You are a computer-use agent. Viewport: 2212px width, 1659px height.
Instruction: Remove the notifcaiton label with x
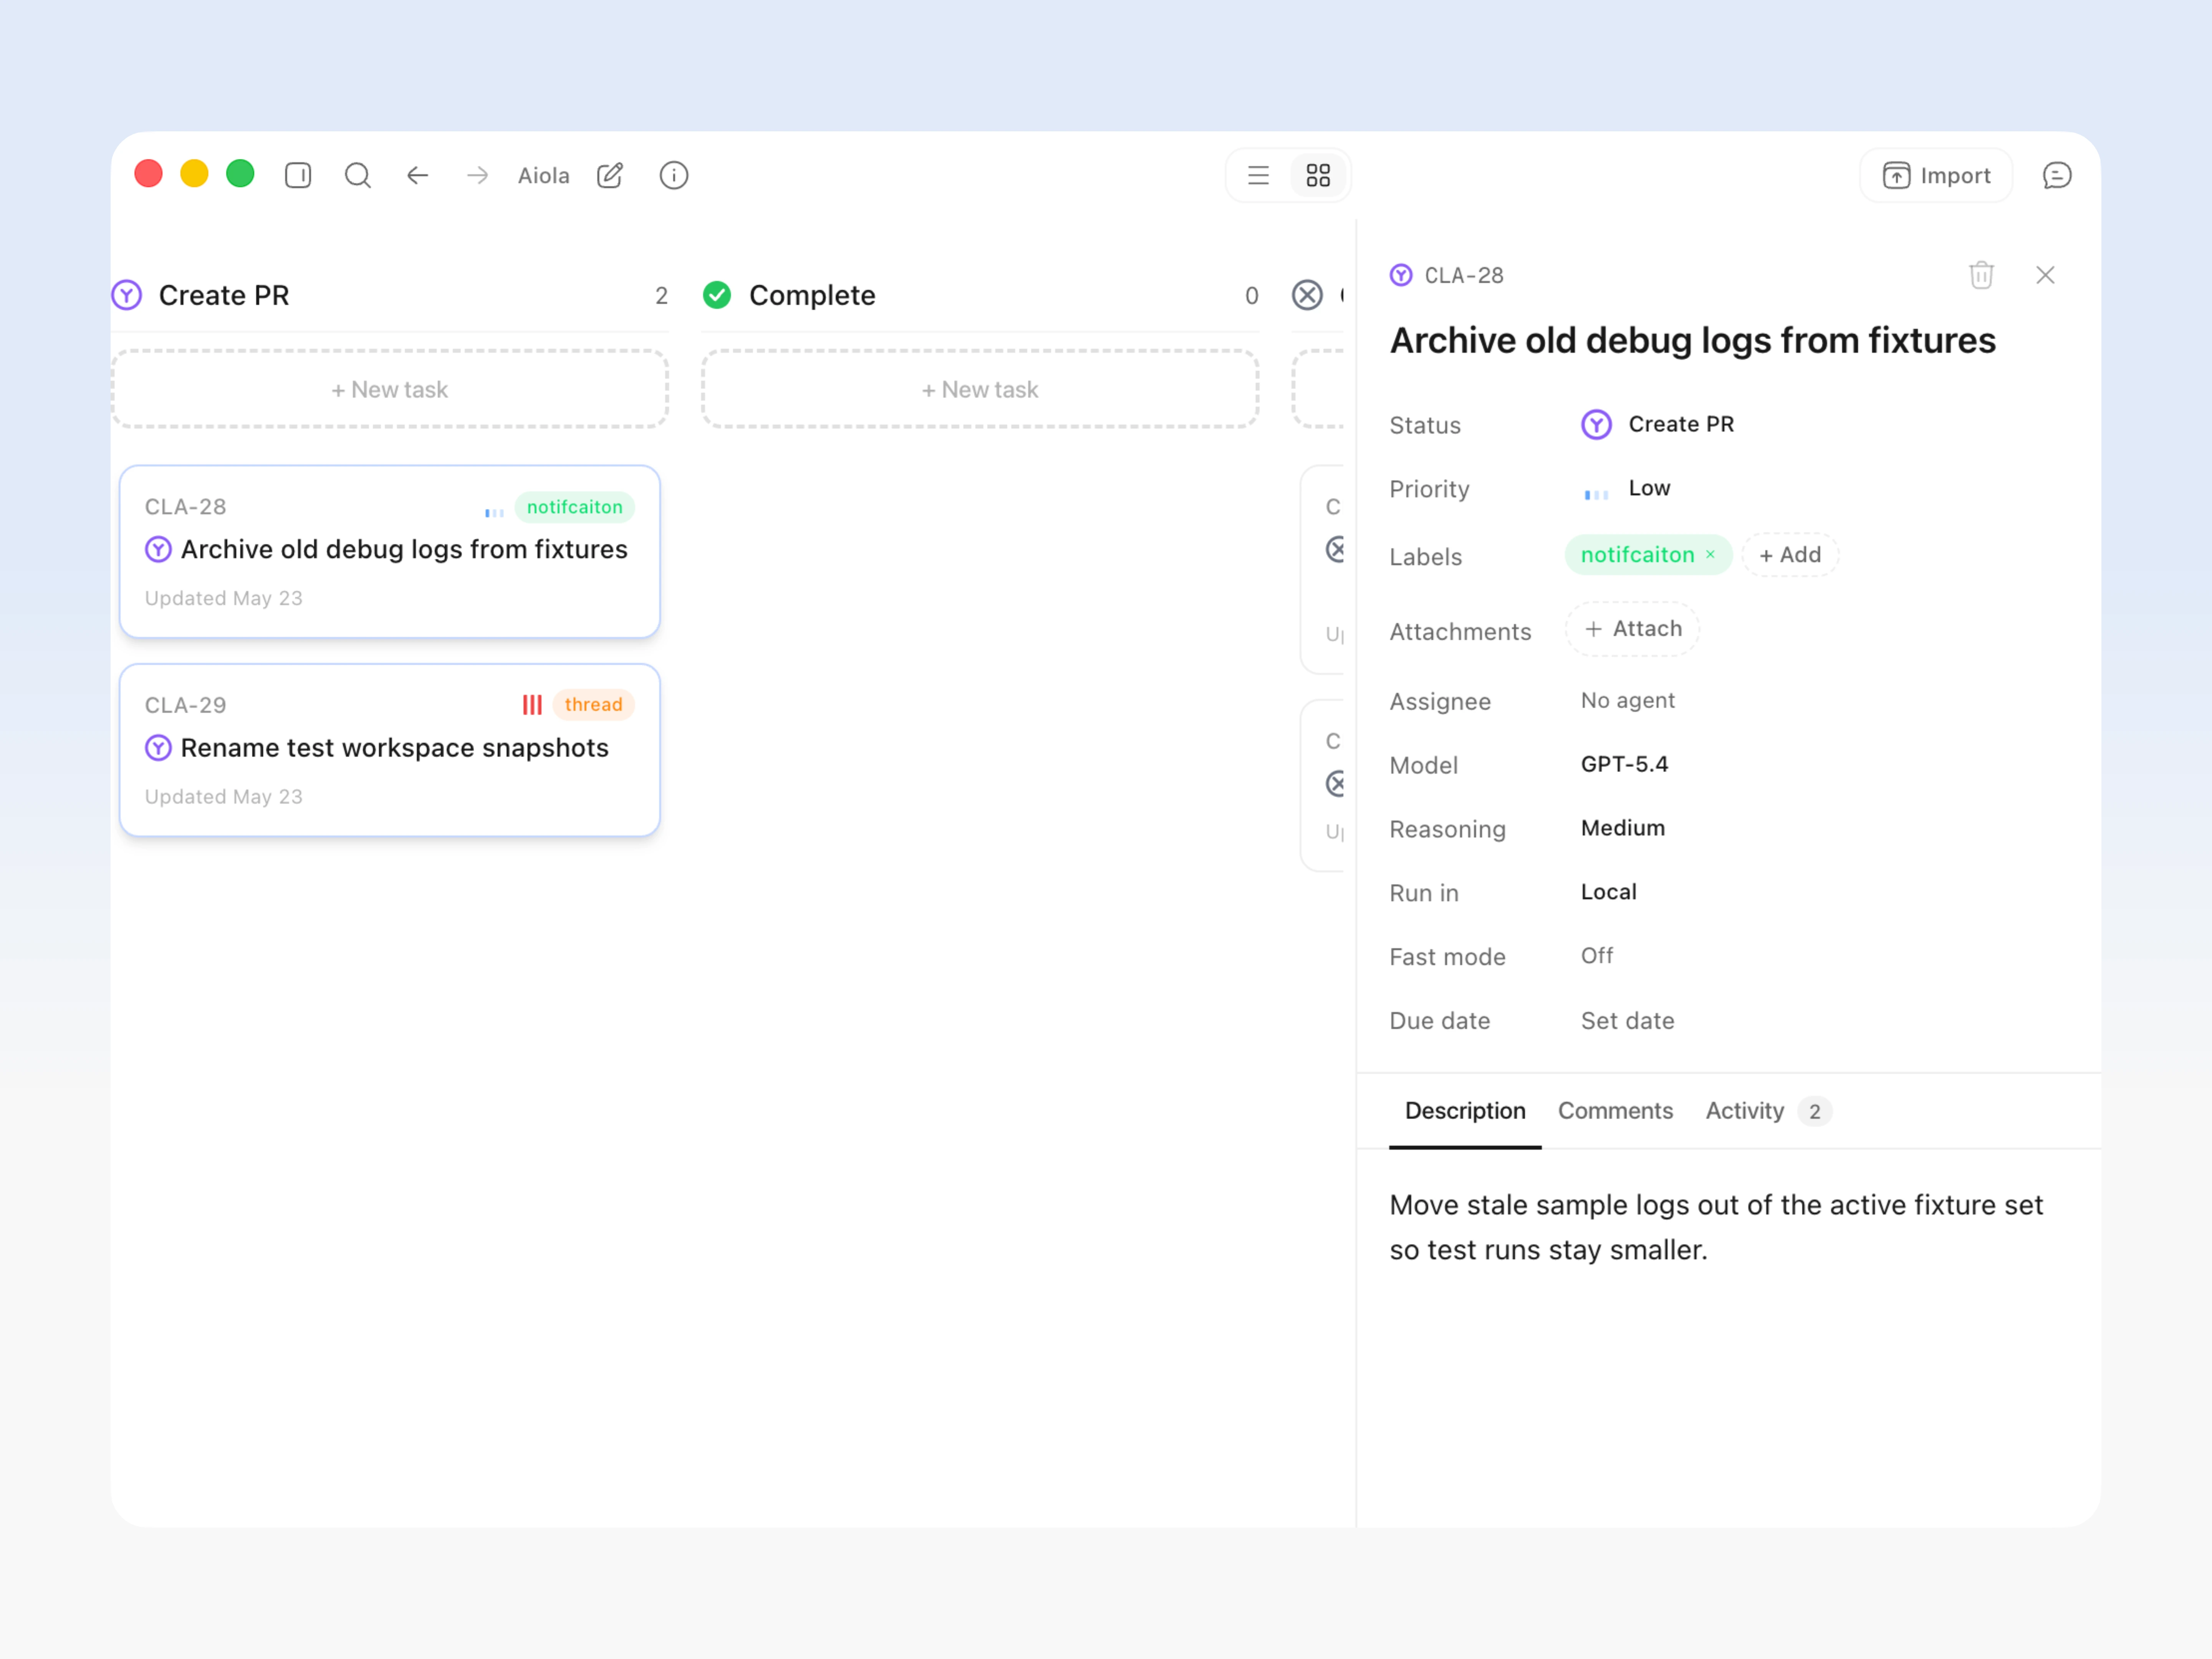(x=1710, y=554)
